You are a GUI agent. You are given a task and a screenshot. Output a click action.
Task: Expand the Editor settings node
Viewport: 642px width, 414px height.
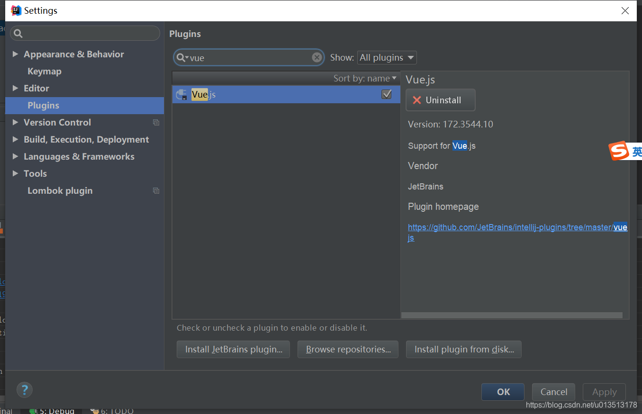(15, 88)
